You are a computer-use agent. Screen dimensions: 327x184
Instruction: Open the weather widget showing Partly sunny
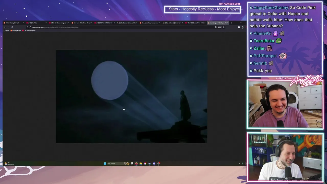pos(10,164)
